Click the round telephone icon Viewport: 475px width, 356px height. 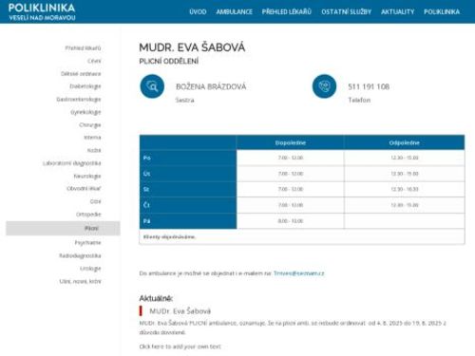pyautogui.click(x=324, y=86)
